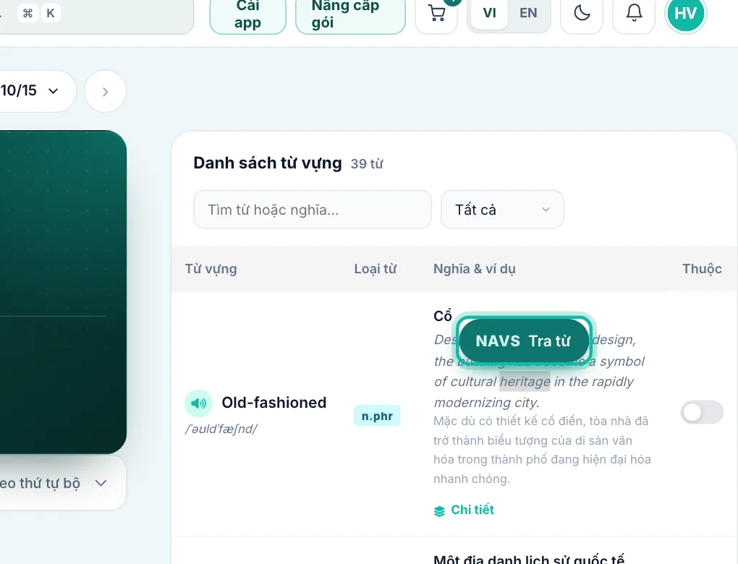Open the Tất cả filter dropdown
The image size is (738, 564).
pos(502,209)
